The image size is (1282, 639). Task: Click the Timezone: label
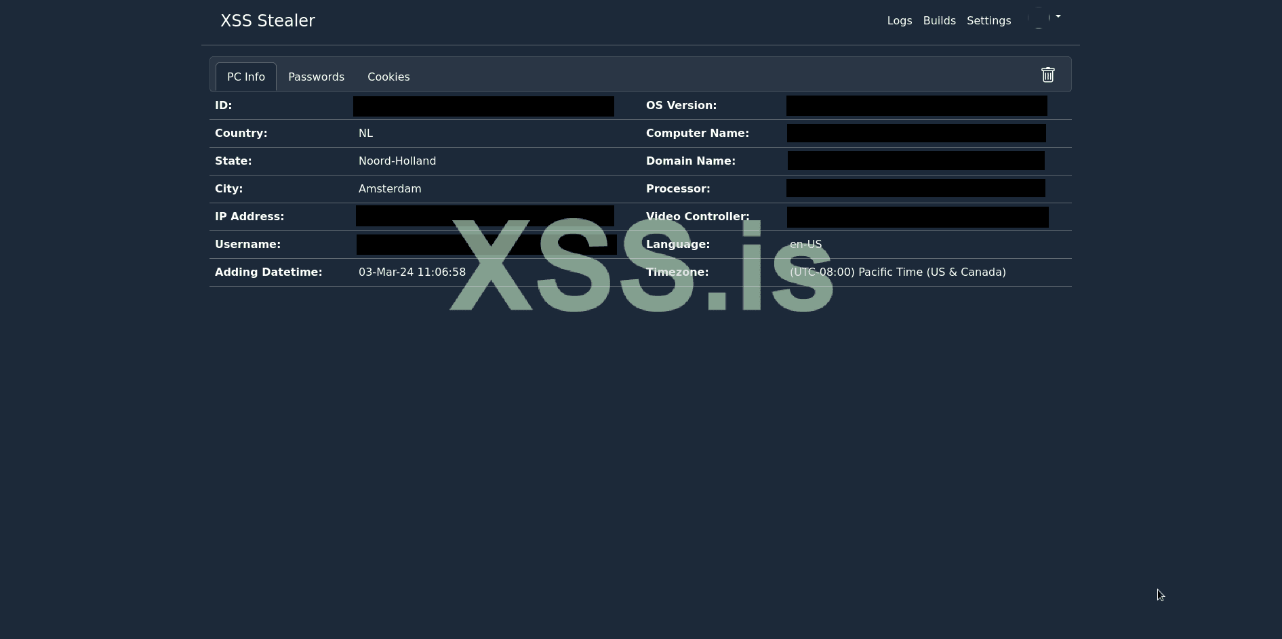pyautogui.click(x=677, y=272)
